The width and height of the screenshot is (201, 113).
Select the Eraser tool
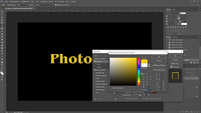(x=2, y=40)
